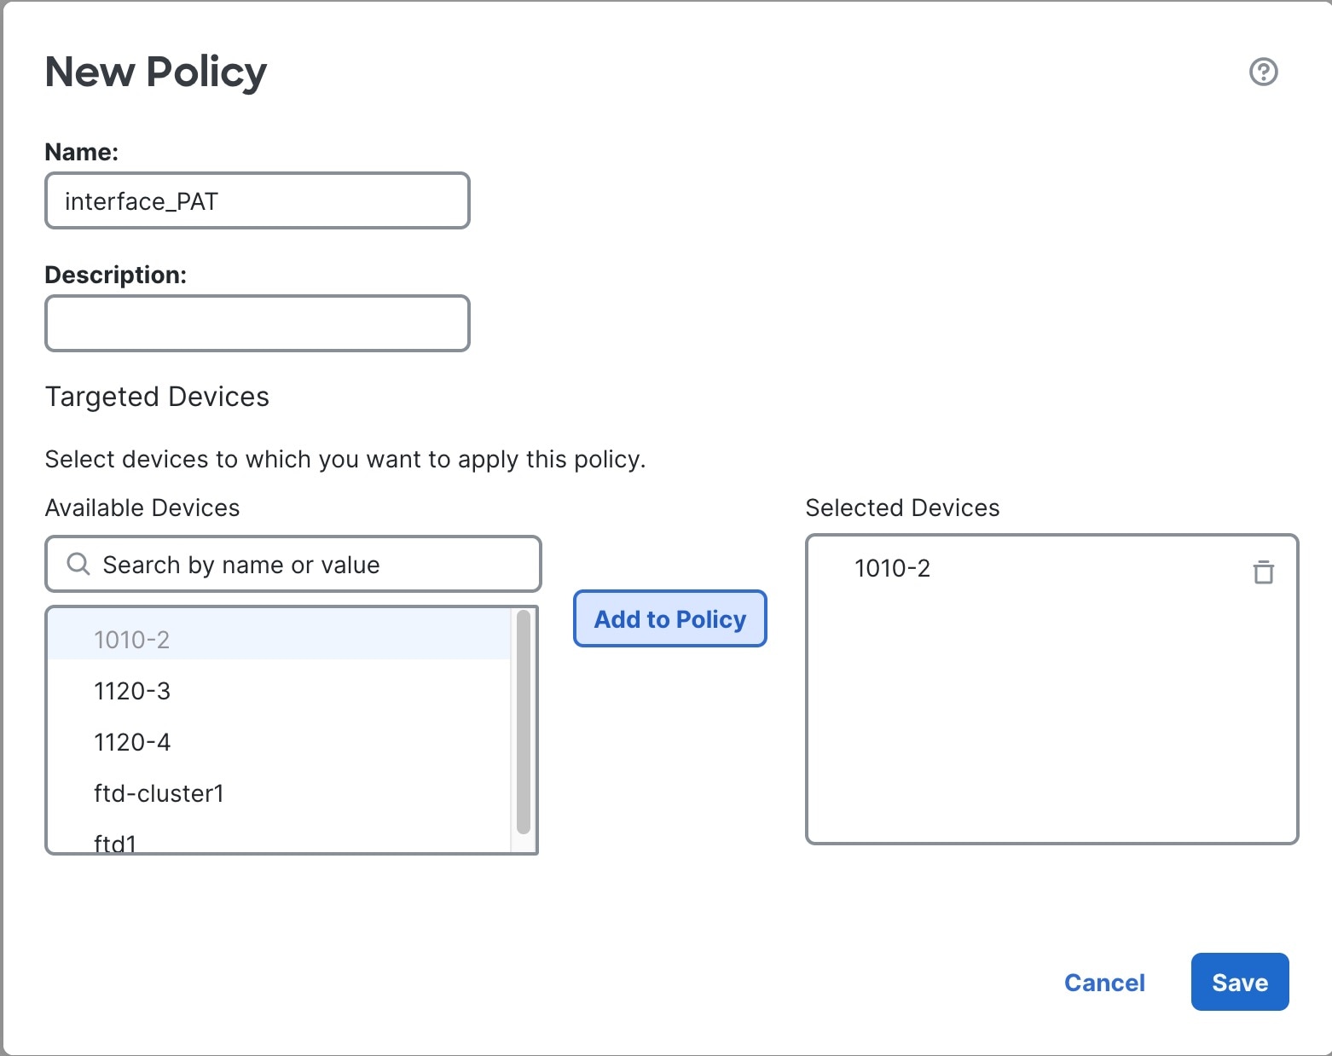This screenshot has width=1332, height=1056.
Task: Click the New Policy title text
Action: 155,72
